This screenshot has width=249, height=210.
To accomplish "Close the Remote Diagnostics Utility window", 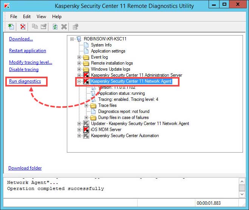I will tap(238, 4).
